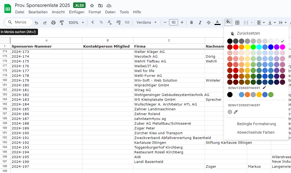Click the Firma header cell
This screenshot has height=173, width=291.
[169, 47]
